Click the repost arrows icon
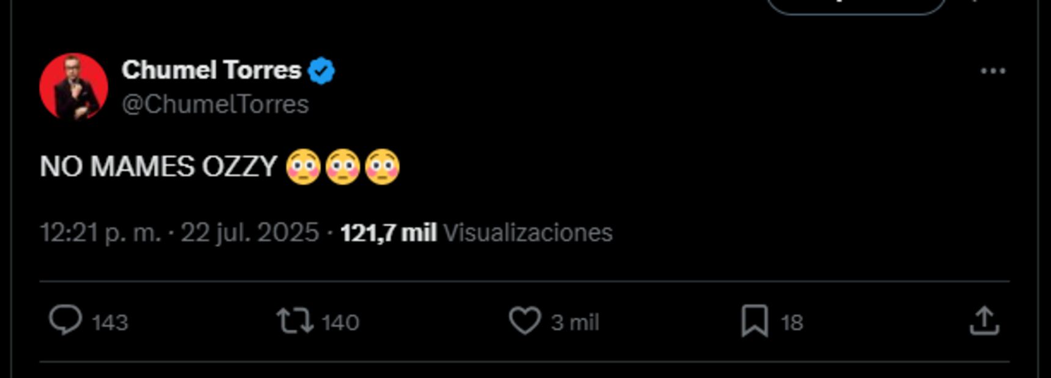Viewport: 1051px width, 378px height. (295, 321)
